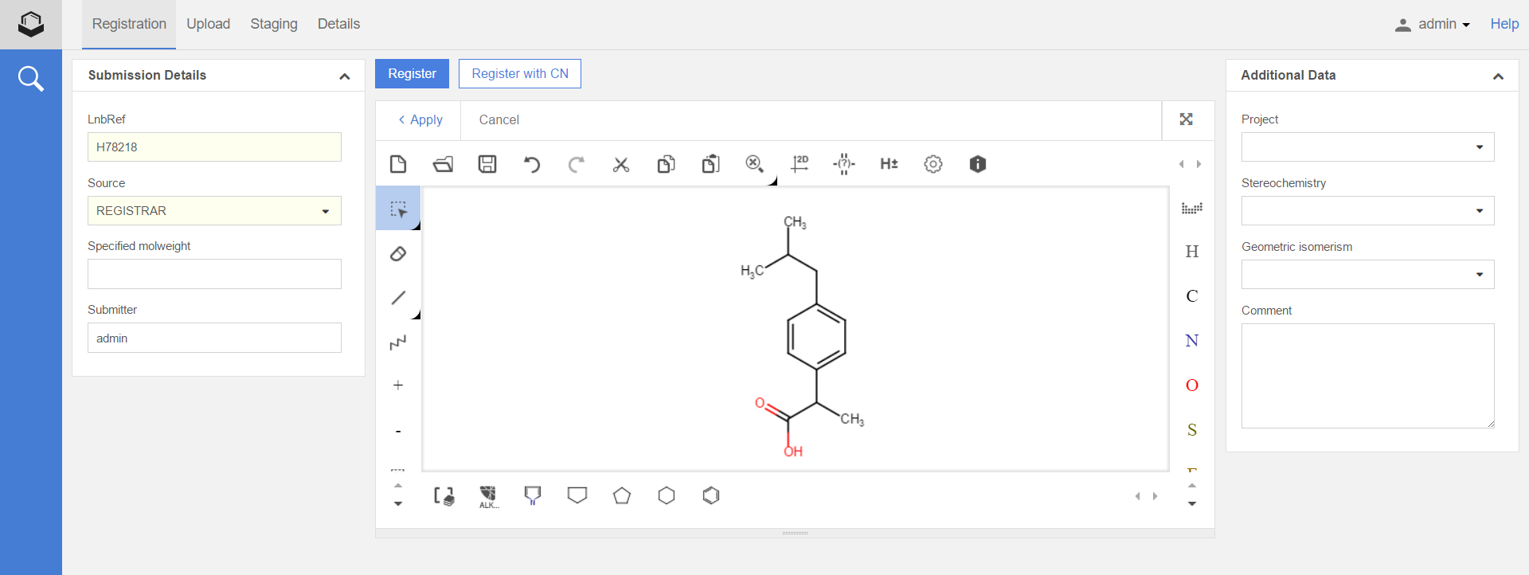The image size is (1529, 575).
Task: Collapse the Submission Details panel
Action: pos(344,76)
